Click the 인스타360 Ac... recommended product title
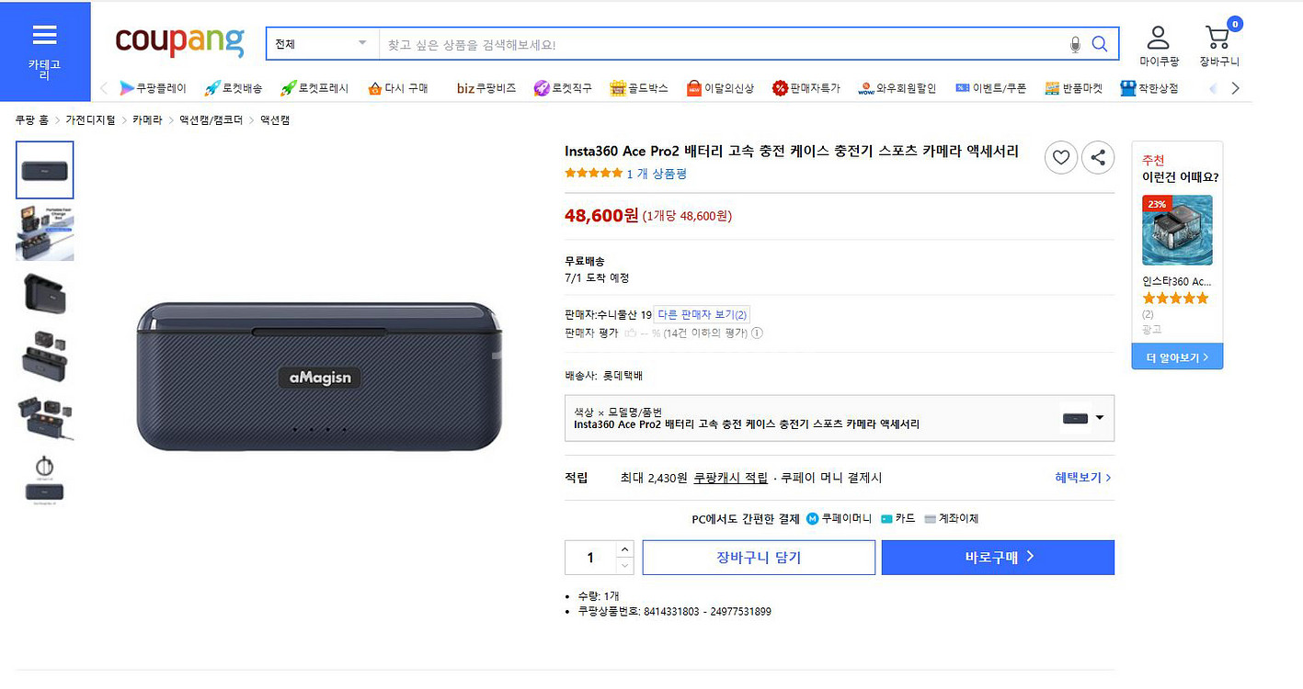The width and height of the screenshot is (1303, 689). 1177,281
